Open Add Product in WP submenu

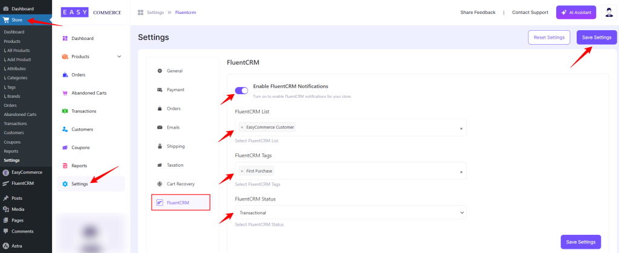[x=17, y=60]
